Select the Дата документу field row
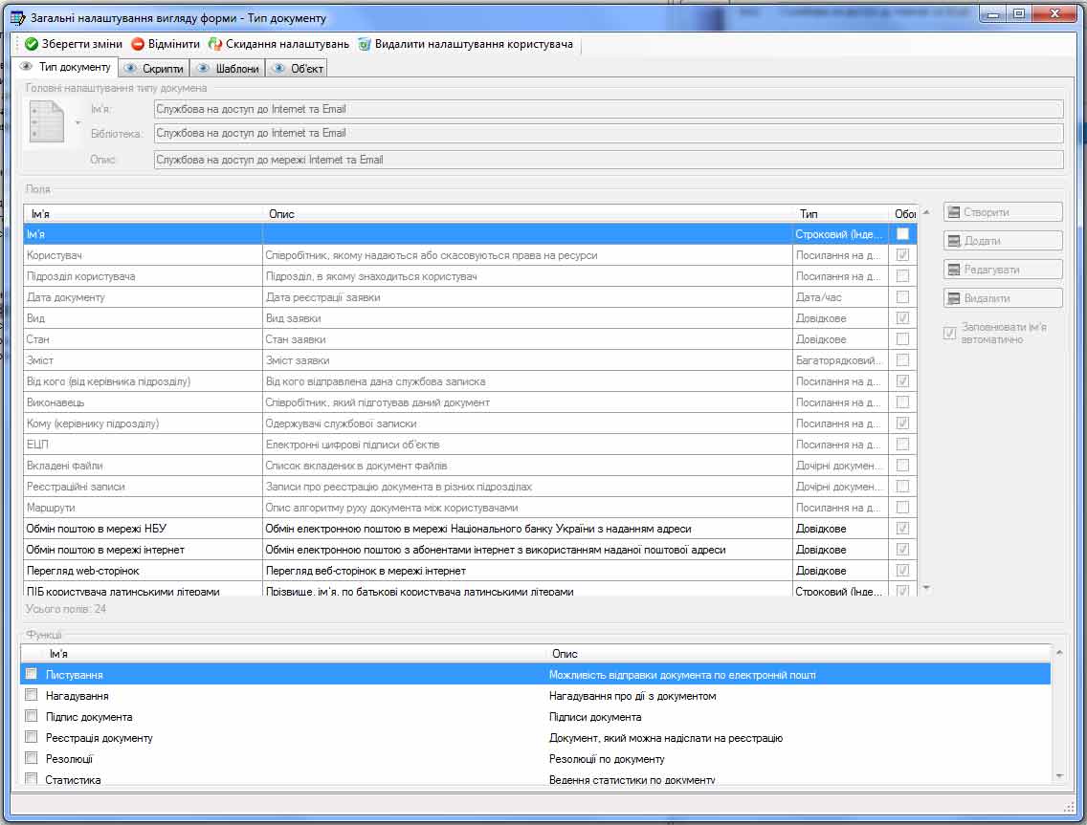This screenshot has width=1087, height=825. tap(470, 297)
